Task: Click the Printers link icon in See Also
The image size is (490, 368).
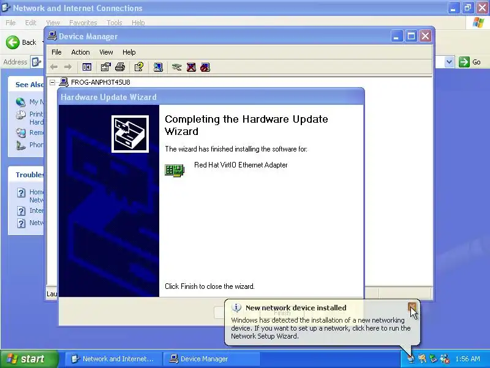Action: point(21,115)
